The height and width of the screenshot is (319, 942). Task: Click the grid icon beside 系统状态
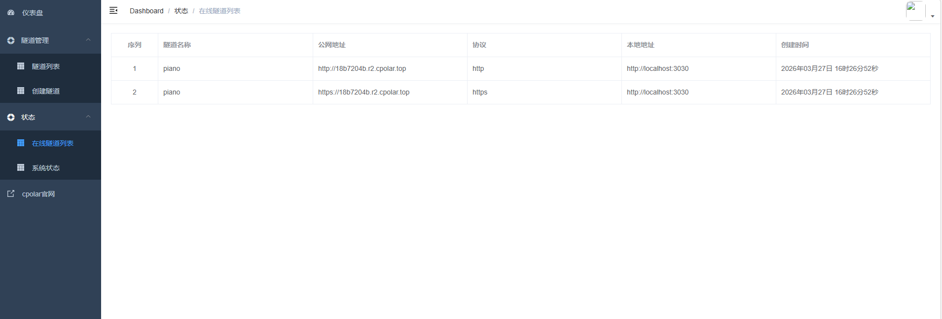pyautogui.click(x=21, y=167)
